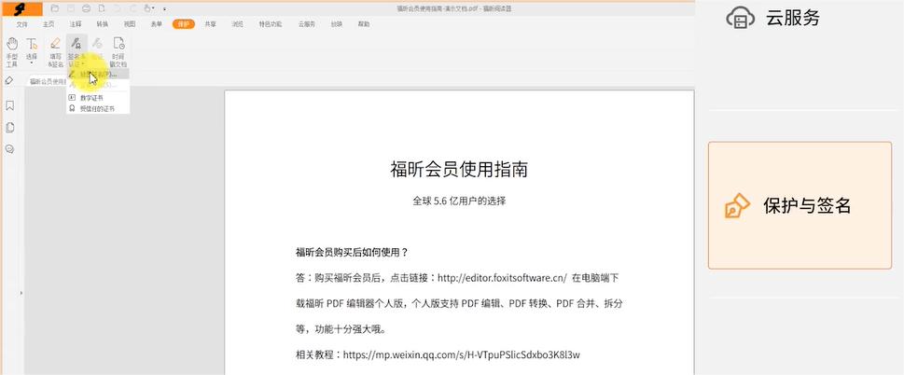Select the highlighted 保护 ribbon tab

click(184, 24)
